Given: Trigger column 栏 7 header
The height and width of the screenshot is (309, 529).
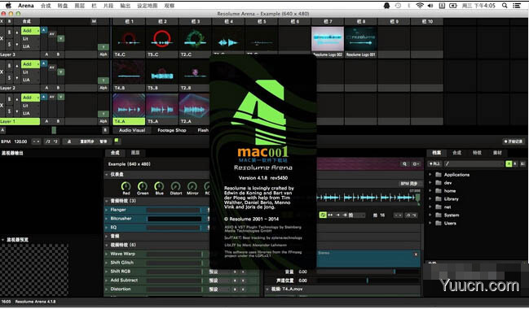Looking at the screenshot, I should [328, 21].
